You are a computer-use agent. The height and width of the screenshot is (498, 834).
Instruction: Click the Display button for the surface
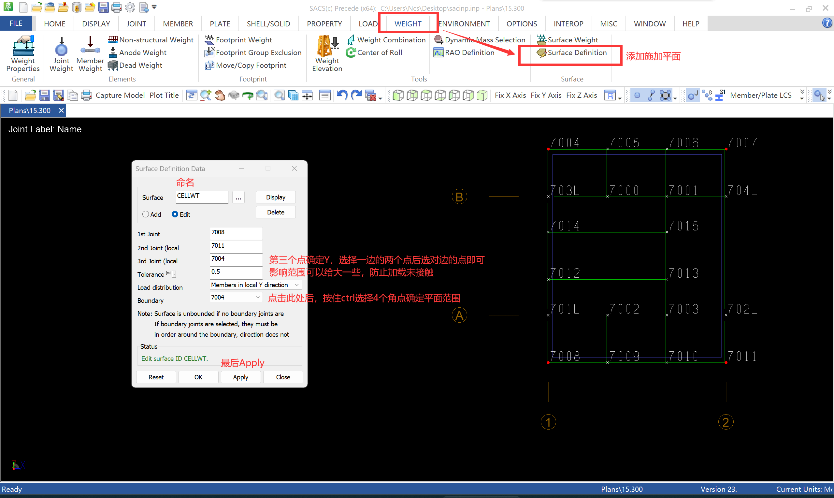(275, 197)
